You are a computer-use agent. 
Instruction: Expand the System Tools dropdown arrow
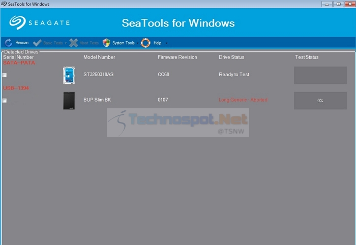point(137,43)
